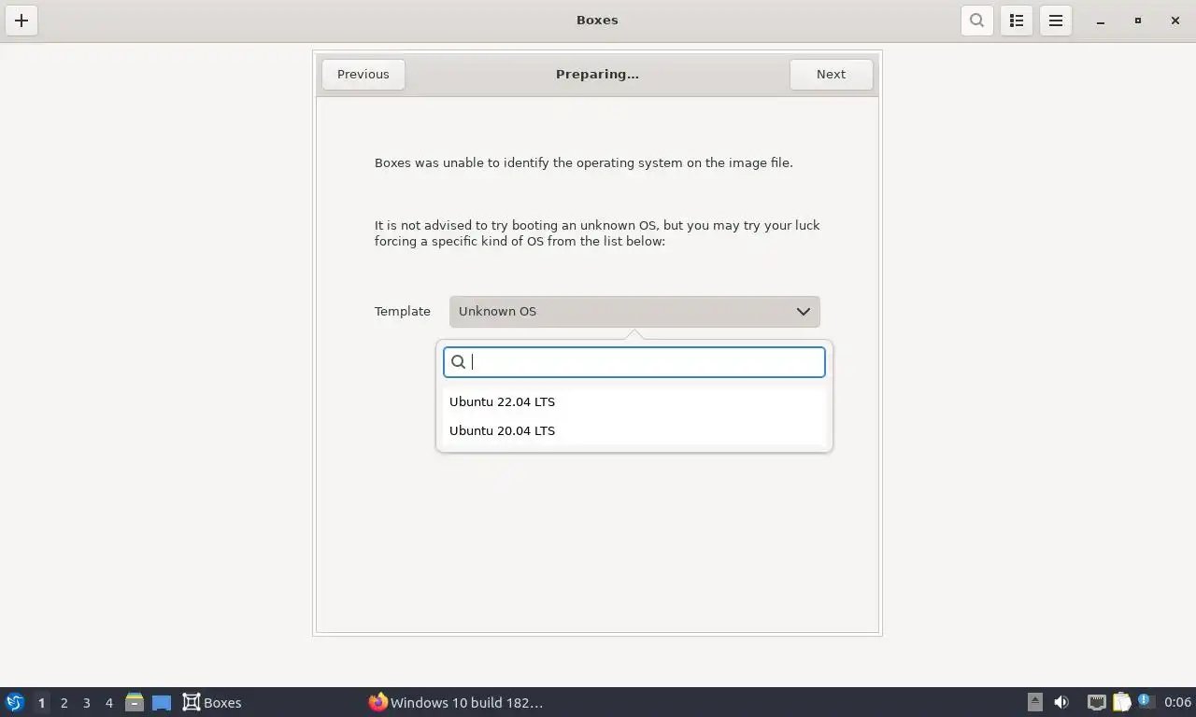Click the Firefox icon in the taskbar

pyautogui.click(x=377, y=702)
